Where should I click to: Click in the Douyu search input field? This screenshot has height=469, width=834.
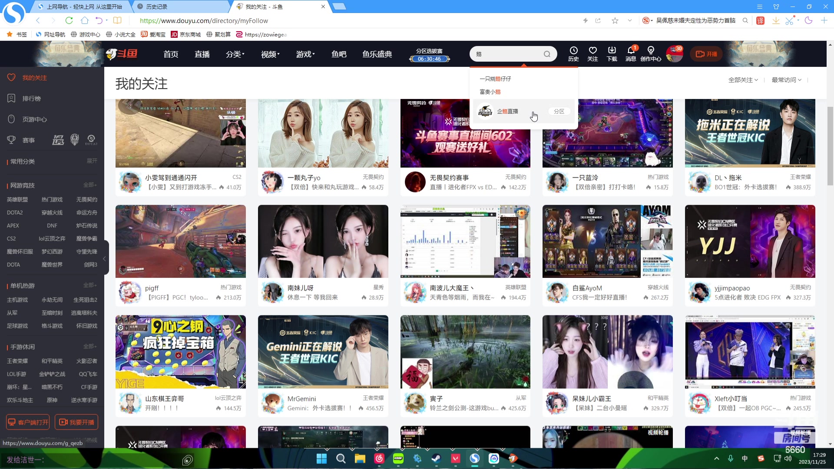(x=508, y=54)
